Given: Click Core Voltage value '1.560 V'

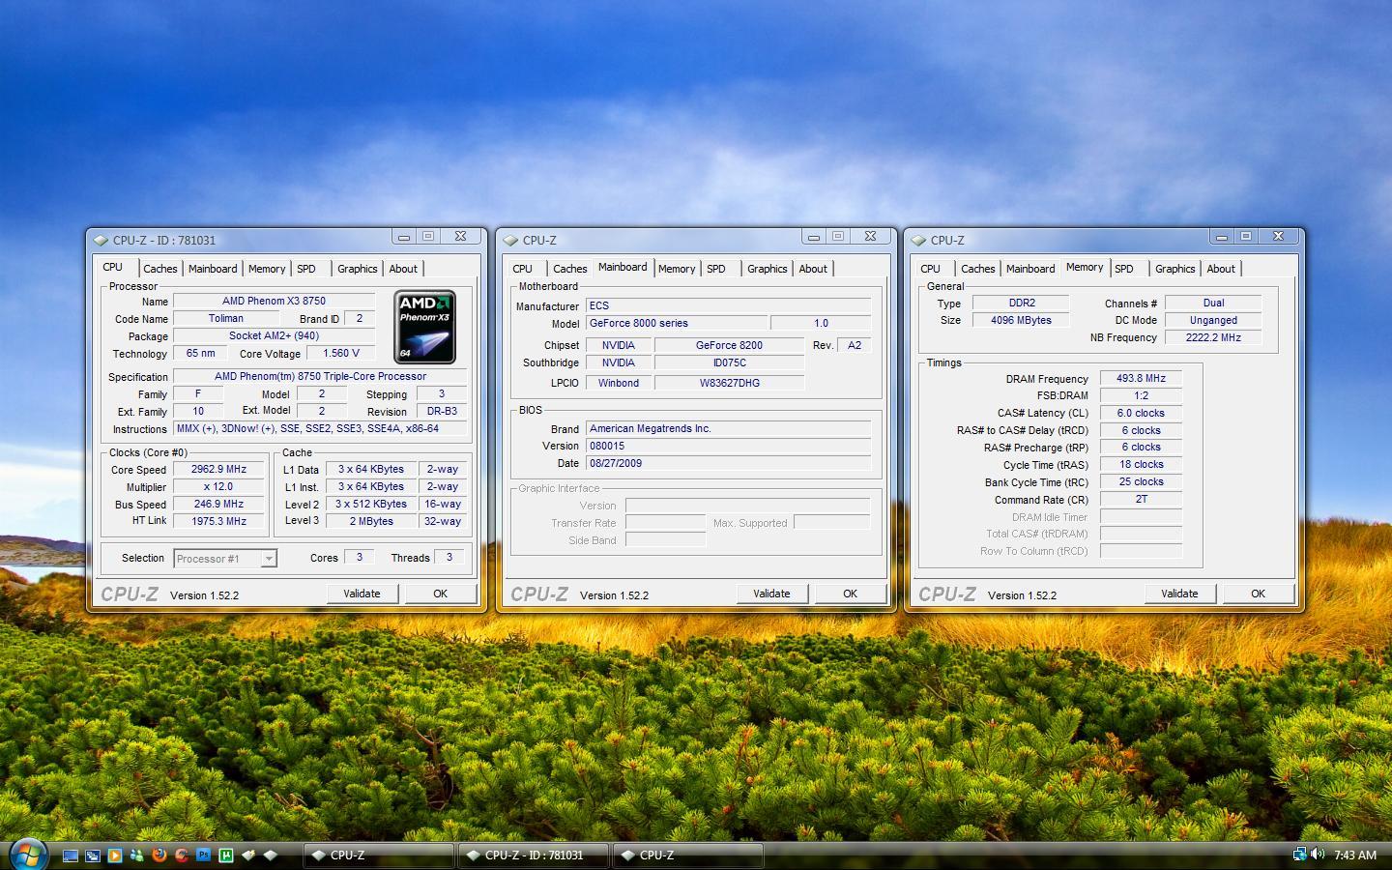Looking at the screenshot, I should point(341,354).
